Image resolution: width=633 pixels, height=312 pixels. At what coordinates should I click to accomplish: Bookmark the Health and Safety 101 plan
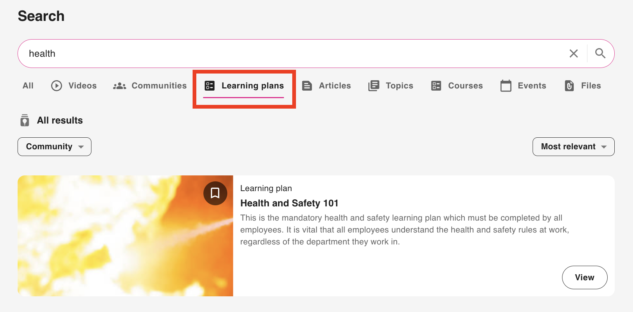(215, 193)
